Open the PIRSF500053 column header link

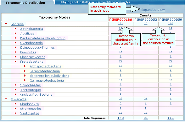(x=146, y=20)
